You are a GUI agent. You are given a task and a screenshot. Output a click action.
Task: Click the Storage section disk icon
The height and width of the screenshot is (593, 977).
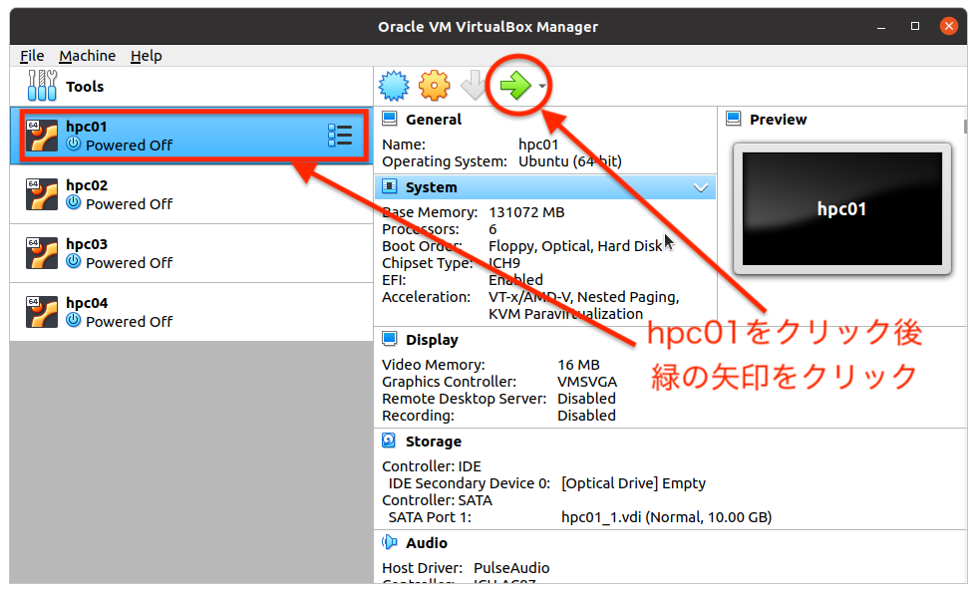(x=389, y=441)
